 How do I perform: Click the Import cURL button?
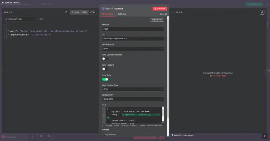coord(157,20)
